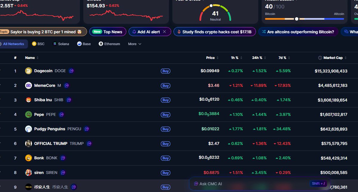Sort table by rank number column

tap(15, 58)
